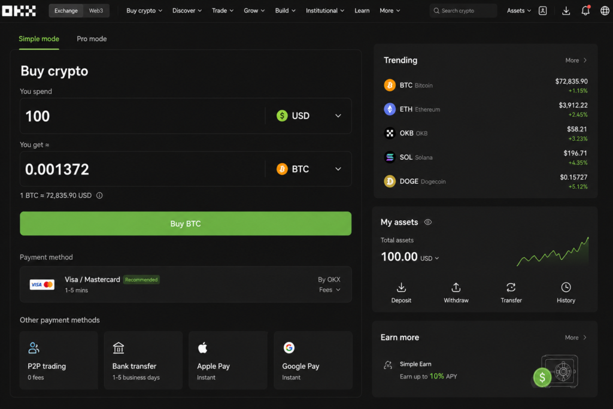Click the Simple Earn link
The height and width of the screenshot is (409, 613).
(x=415, y=364)
